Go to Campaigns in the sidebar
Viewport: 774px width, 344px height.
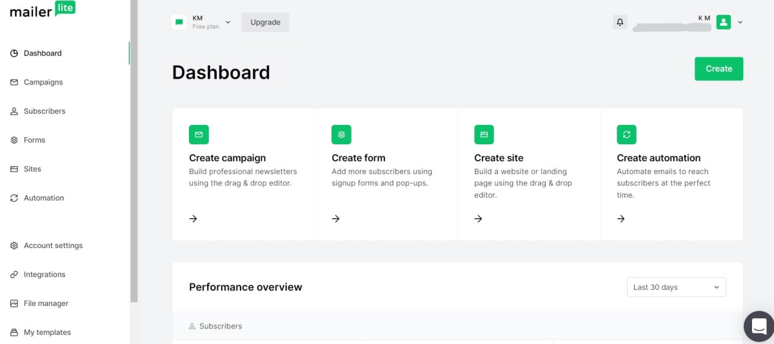tap(43, 82)
